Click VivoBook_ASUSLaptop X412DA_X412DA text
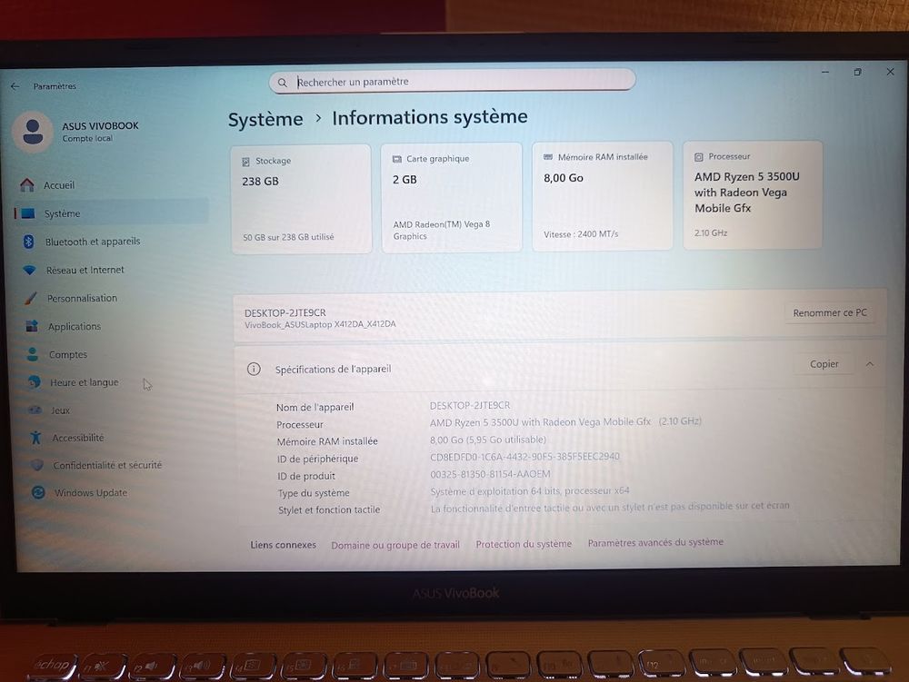Viewport: 909px width, 682px height. point(320,324)
